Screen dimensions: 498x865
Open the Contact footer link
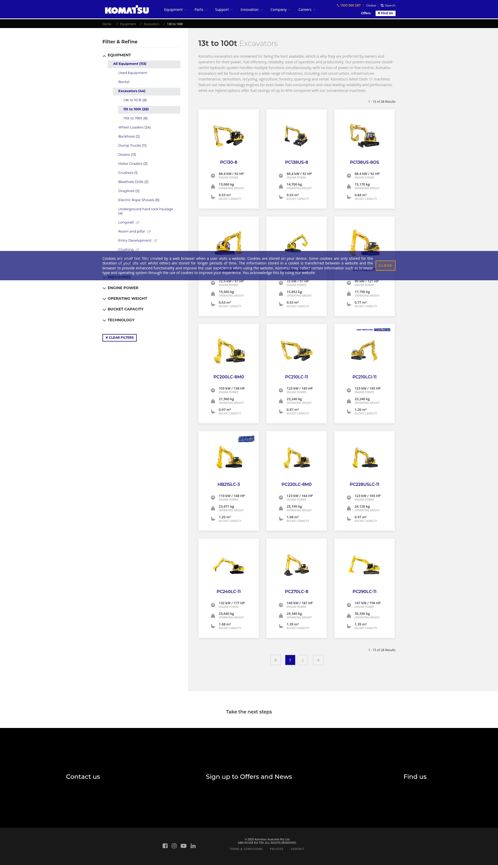coord(298,849)
